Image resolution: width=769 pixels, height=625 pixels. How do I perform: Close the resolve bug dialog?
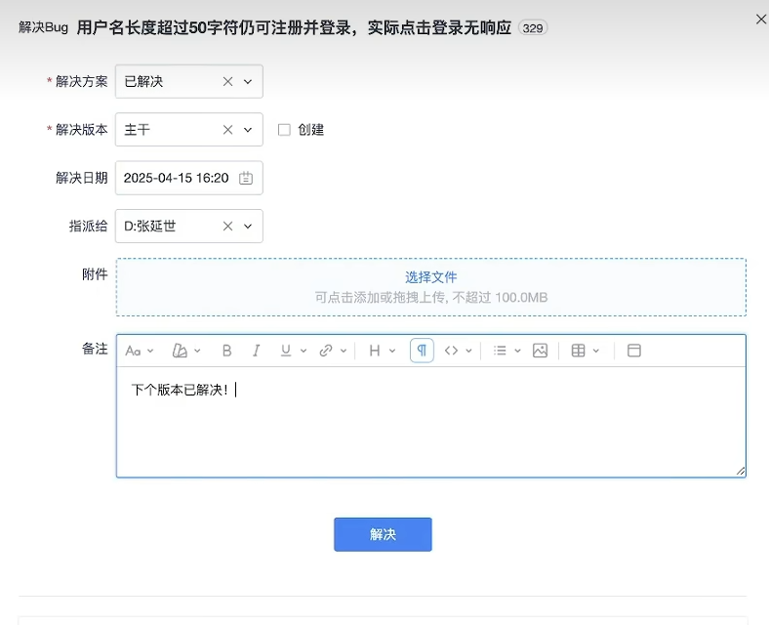(x=761, y=20)
